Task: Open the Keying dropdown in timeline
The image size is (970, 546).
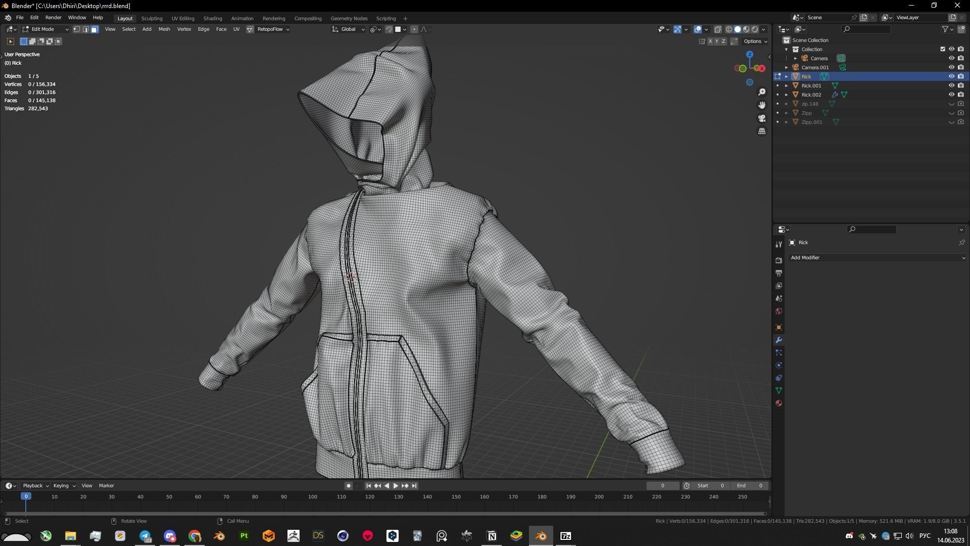Action: coord(64,486)
